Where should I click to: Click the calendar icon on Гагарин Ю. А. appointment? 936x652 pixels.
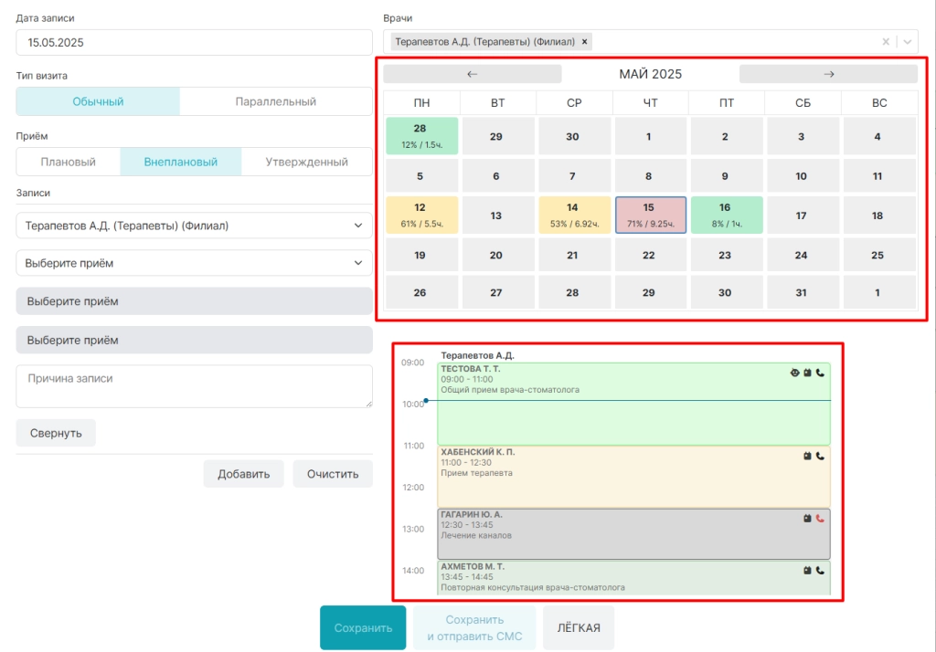807,519
